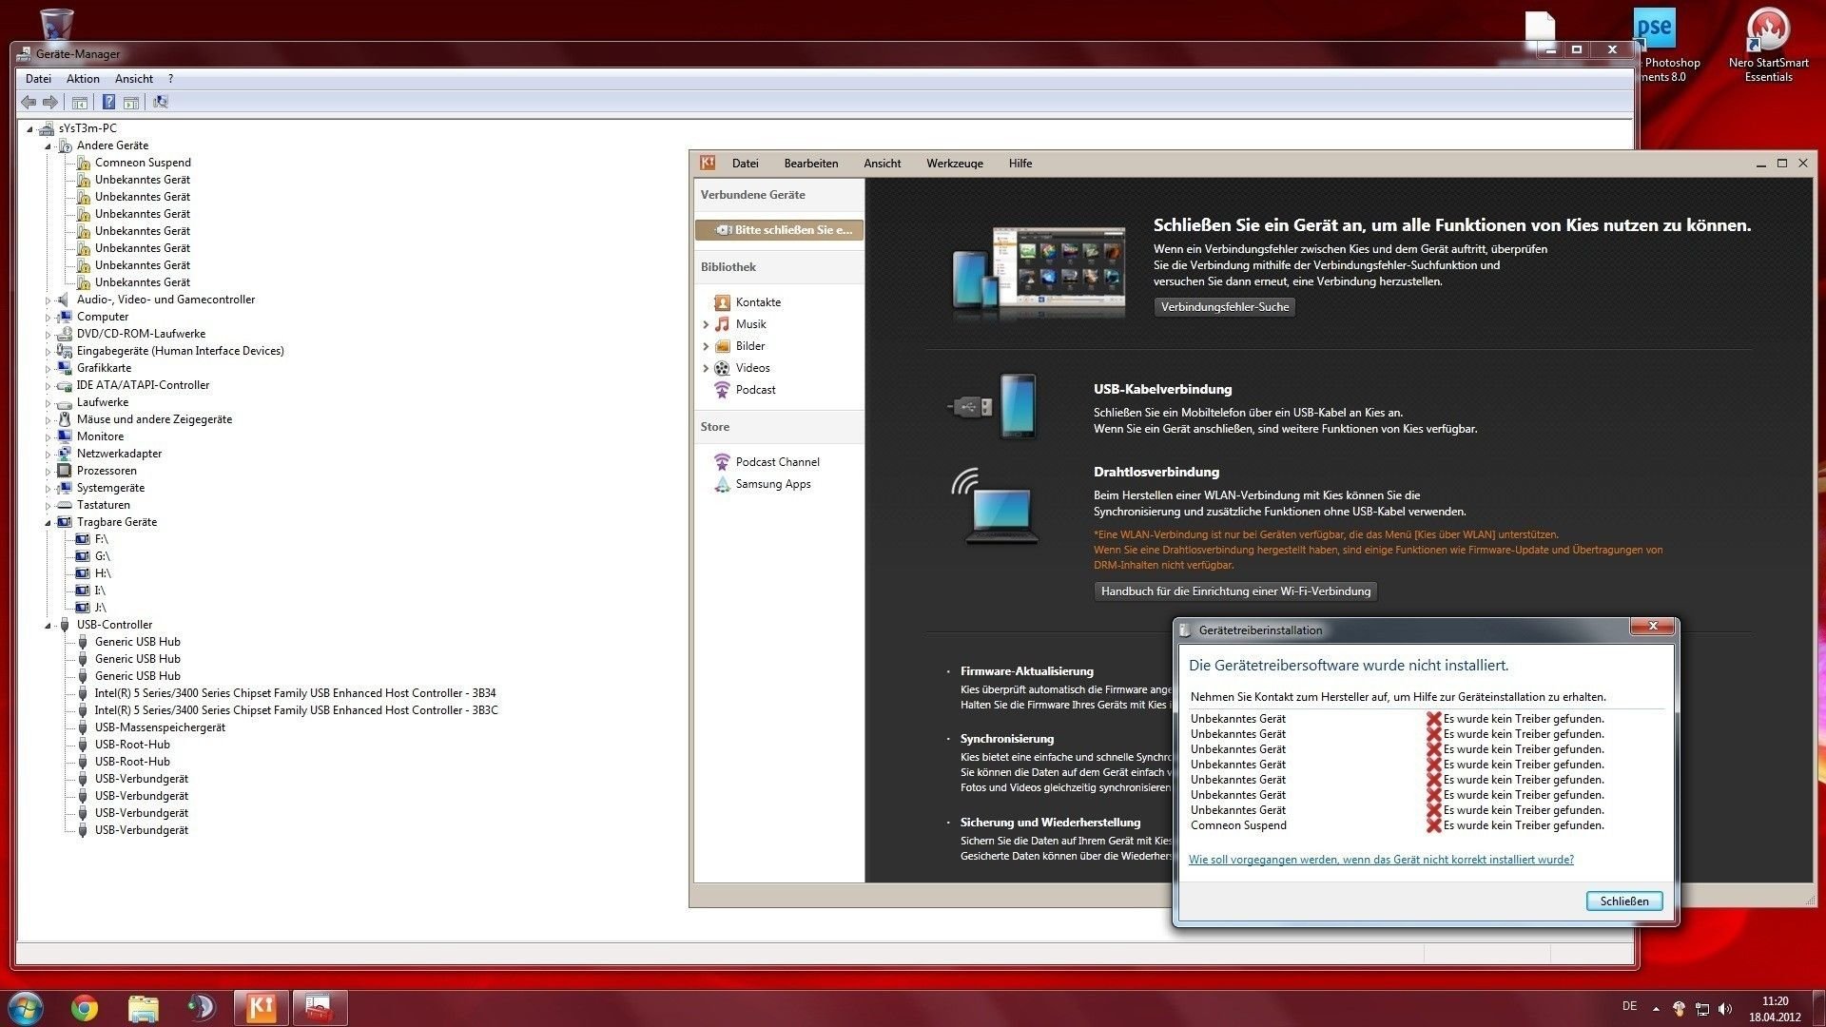Close the Gerätetreiberinstallation dialog
Screen dimensions: 1826x1027
(x=1653, y=626)
